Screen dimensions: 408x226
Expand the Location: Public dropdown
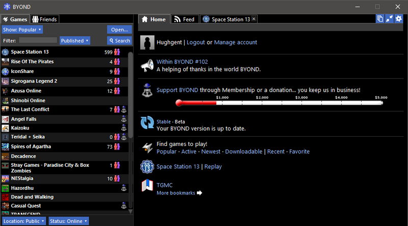click(23, 221)
